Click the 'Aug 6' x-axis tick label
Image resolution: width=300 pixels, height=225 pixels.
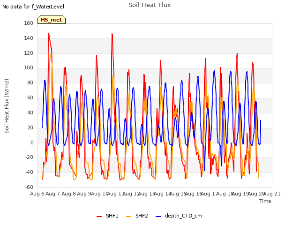37,194
